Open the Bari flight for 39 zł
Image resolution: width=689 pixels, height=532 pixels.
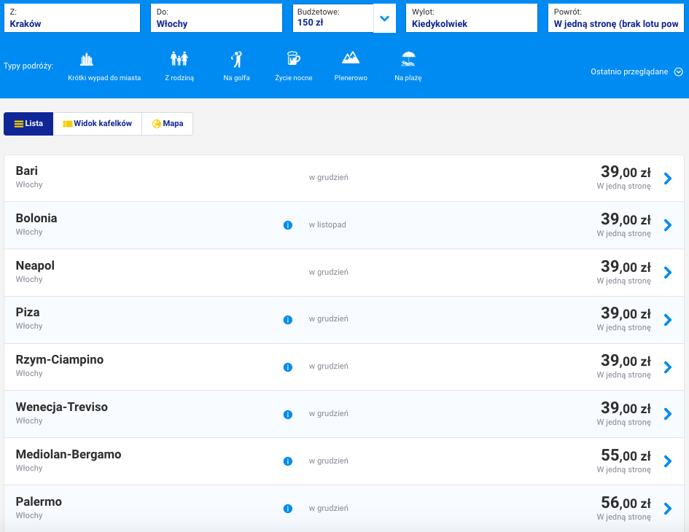coord(667,178)
